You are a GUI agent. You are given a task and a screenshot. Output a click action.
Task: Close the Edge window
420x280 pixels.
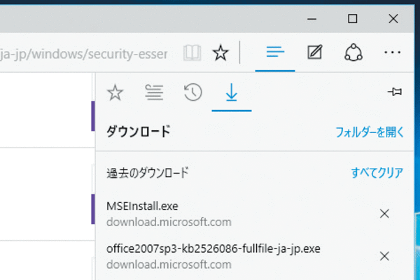393,19
